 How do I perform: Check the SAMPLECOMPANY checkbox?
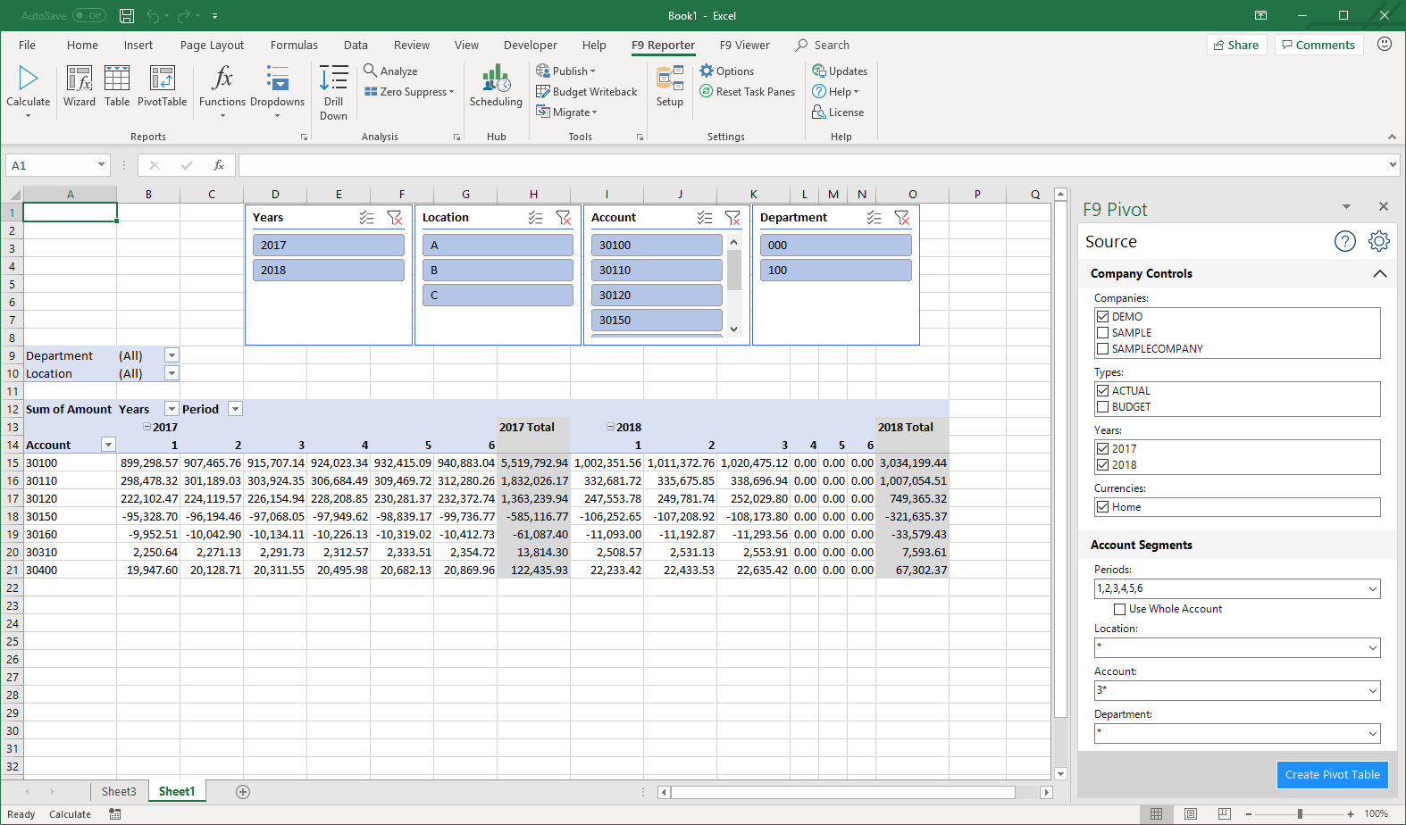point(1102,349)
